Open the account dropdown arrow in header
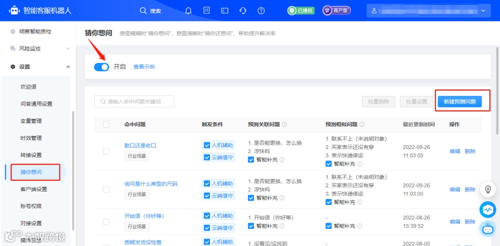 (483, 10)
